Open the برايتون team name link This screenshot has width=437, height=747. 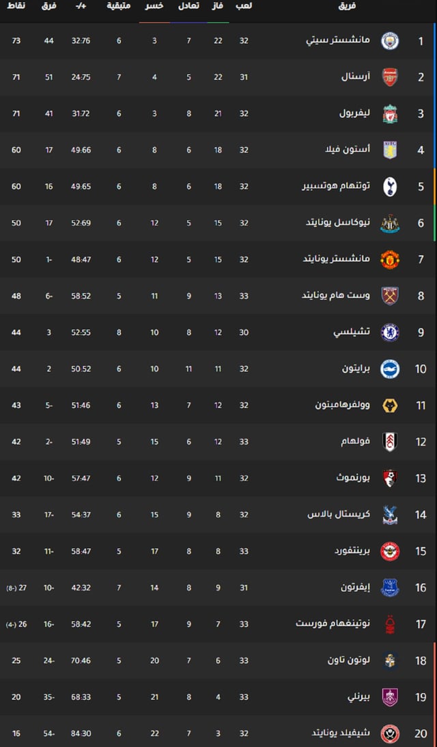[x=356, y=369]
